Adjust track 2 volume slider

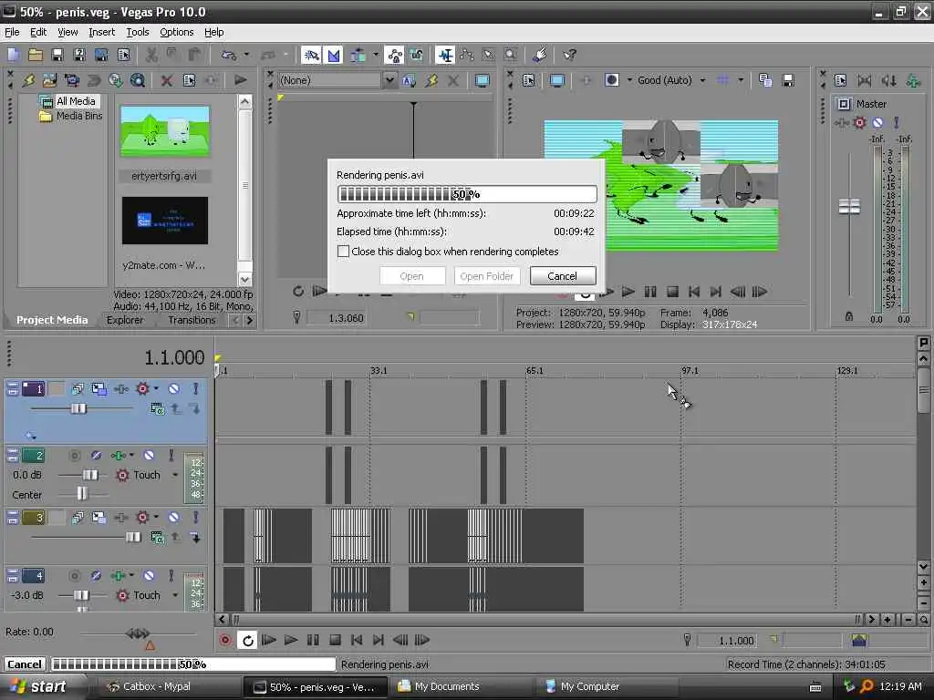coord(90,475)
